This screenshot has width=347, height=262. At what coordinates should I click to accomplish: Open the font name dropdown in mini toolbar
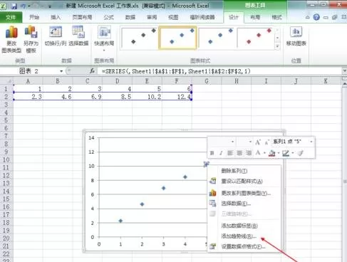point(232,142)
